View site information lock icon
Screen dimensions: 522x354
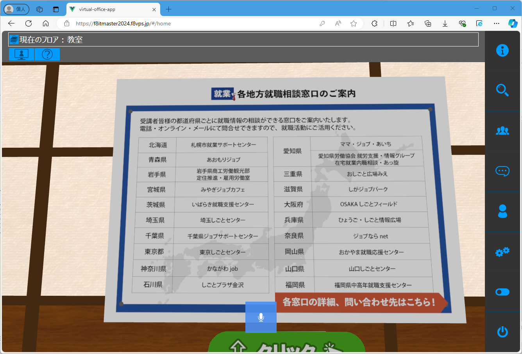coord(67,23)
